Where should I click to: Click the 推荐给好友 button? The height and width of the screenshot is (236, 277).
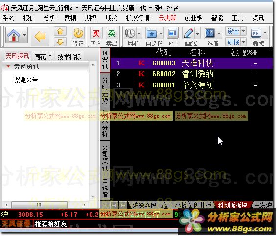51,224
